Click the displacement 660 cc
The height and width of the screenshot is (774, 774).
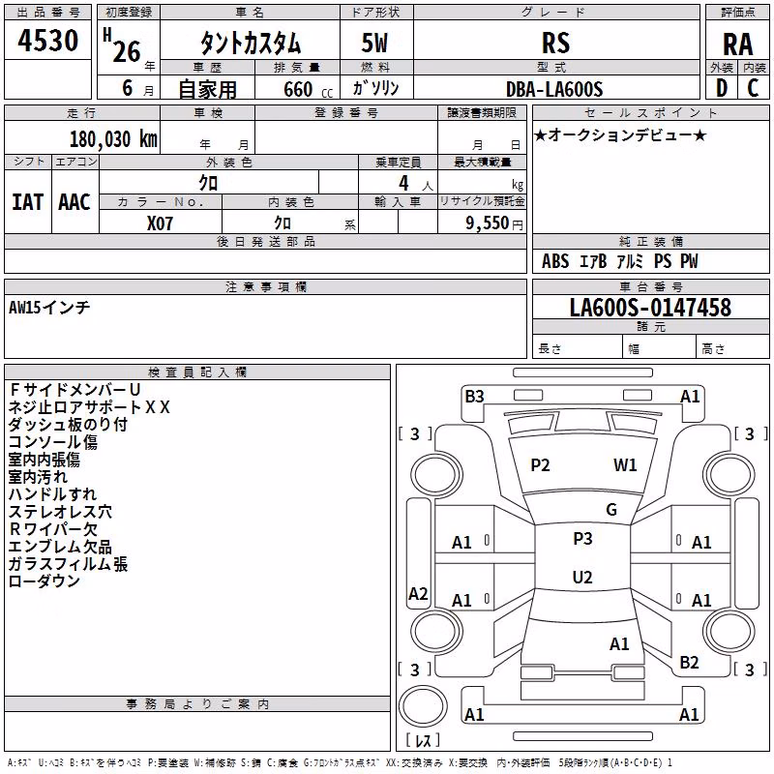pyautogui.click(x=308, y=90)
